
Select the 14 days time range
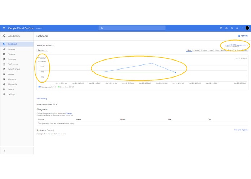point(237,50)
